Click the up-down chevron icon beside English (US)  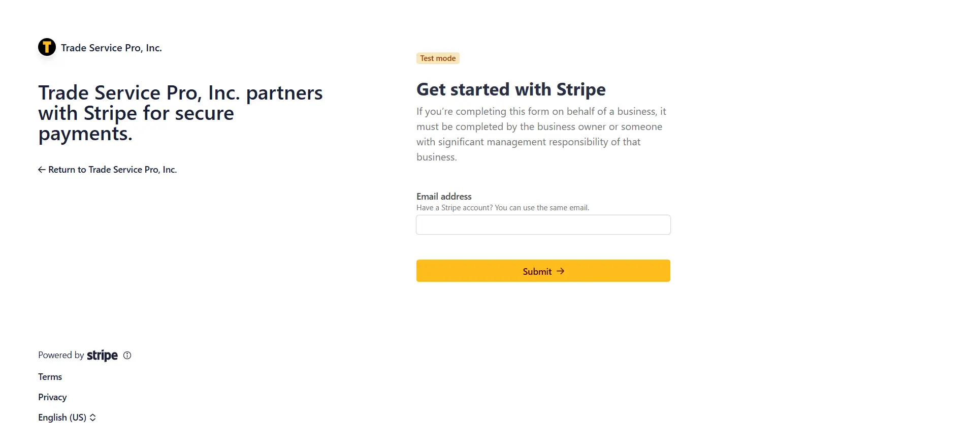tap(92, 417)
